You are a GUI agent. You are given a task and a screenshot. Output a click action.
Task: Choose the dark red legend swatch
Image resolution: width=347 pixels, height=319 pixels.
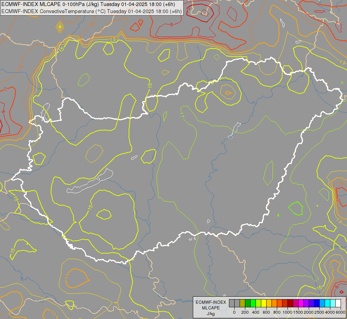click(290, 303)
